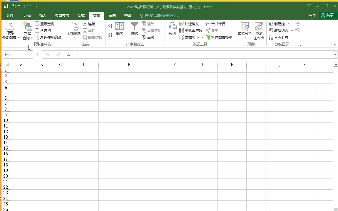
Task: Click Show Detail icon in outline group
Action: pos(297,24)
